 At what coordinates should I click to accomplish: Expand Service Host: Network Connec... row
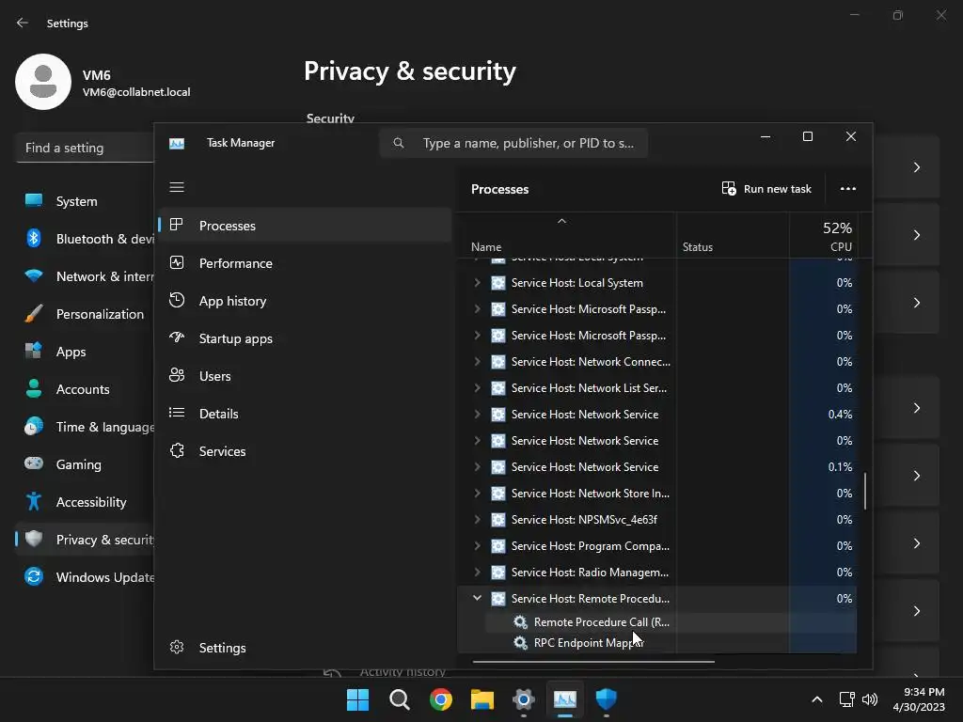tap(477, 362)
